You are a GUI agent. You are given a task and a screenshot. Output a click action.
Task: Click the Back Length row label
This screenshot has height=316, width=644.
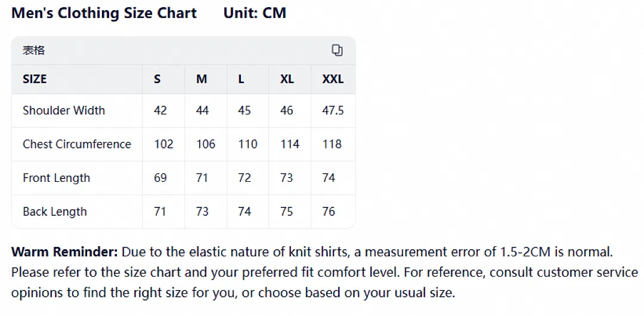pyautogui.click(x=55, y=212)
